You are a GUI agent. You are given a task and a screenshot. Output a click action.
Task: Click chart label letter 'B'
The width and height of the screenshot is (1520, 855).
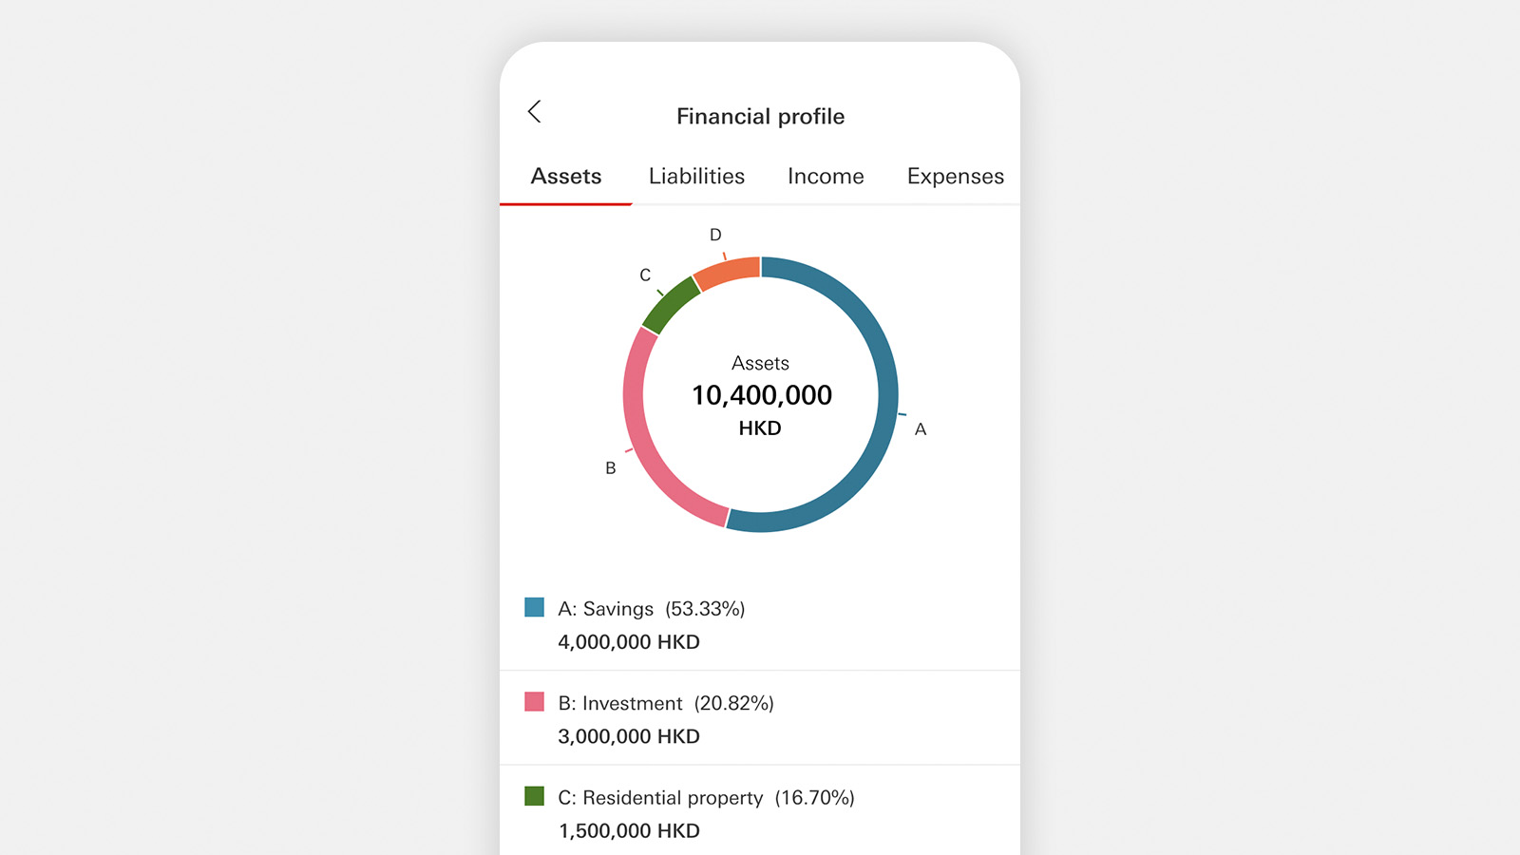tap(611, 468)
